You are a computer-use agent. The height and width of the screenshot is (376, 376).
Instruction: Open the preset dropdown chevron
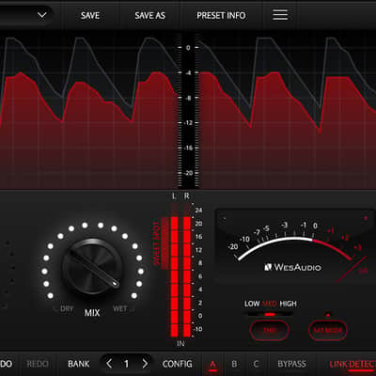(42, 15)
